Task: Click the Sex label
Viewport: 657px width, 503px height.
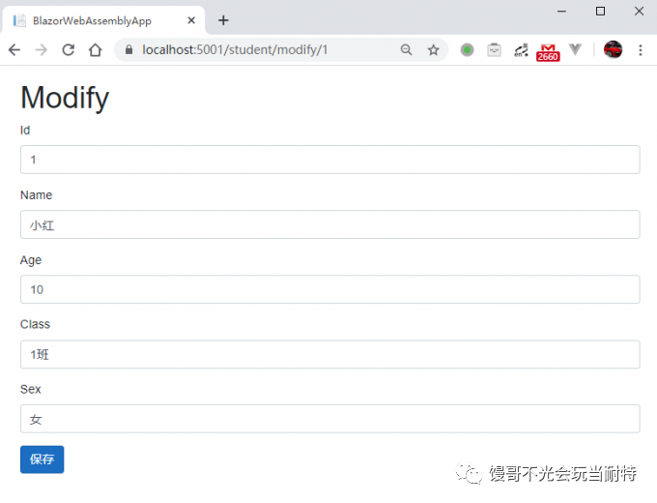Action: 31,389
